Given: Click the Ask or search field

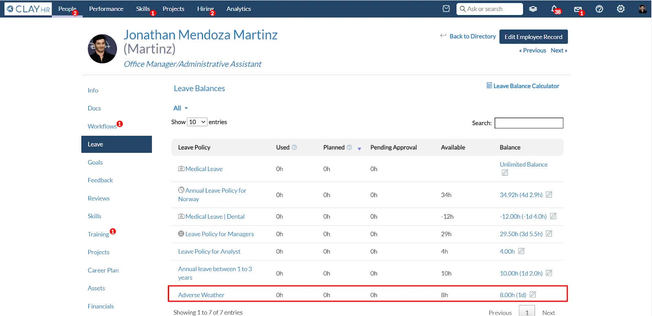Looking at the screenshot, I should pos(489,9).
